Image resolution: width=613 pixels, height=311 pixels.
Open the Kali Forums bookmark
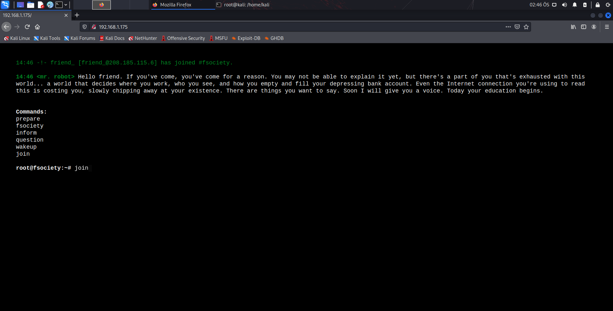pos(80,38)
